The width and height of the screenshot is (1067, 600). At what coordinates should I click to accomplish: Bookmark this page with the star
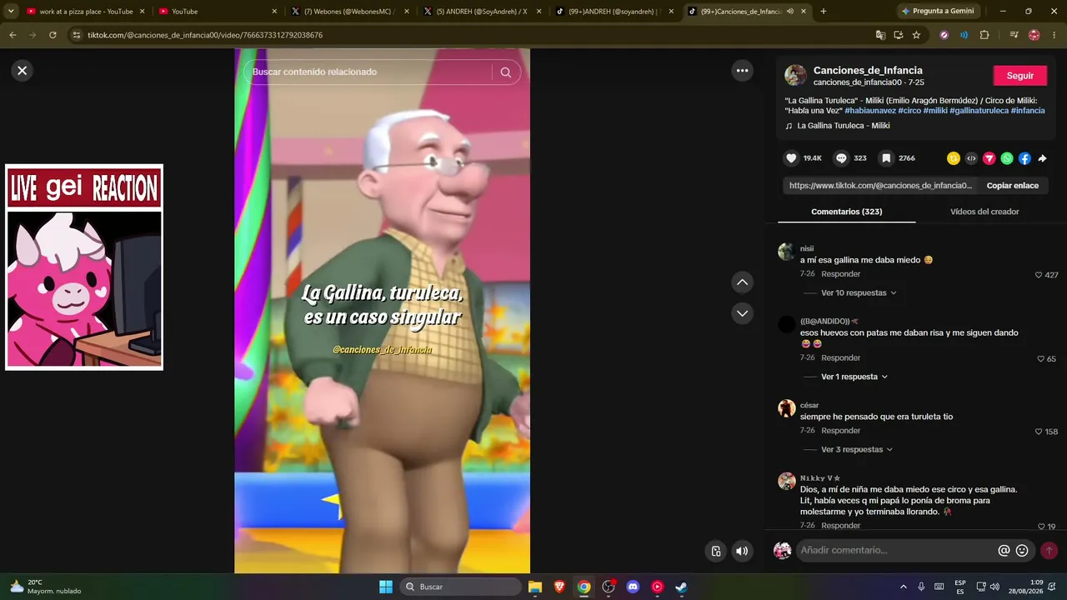pyautogui.click(x=916, y=35)
